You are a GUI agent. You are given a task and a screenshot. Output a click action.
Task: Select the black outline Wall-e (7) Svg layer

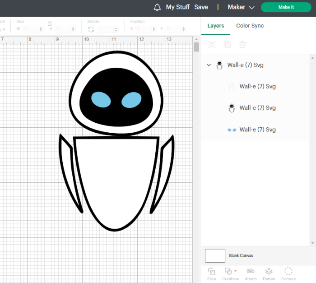click(x=256, y=108)
